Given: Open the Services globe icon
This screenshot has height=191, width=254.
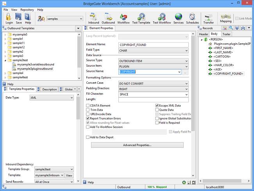Looking at the screenshot, I should click(178, 17).
